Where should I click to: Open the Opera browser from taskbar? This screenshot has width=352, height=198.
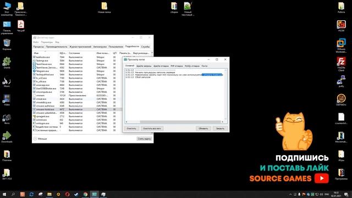tap(67, 194)
